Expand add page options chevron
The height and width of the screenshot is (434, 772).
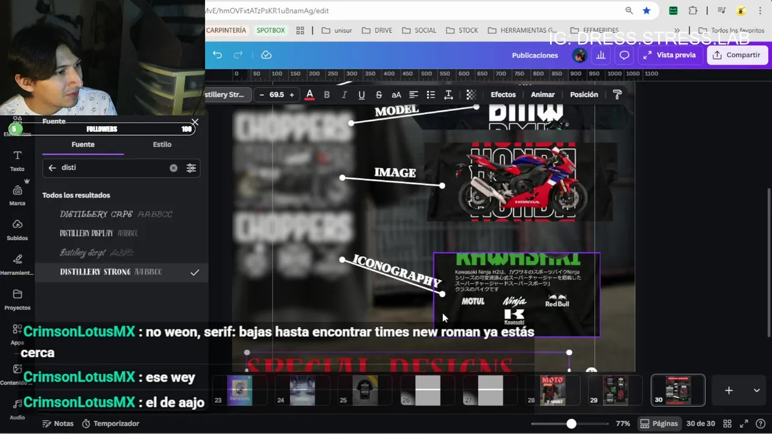[x=756, y=391]
